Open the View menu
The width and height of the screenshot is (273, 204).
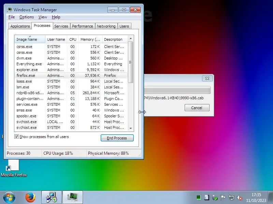point(43,17)
